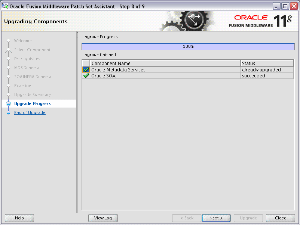Minimize the Patch Set Assistant window
The image size is (300, 225).
276,6
